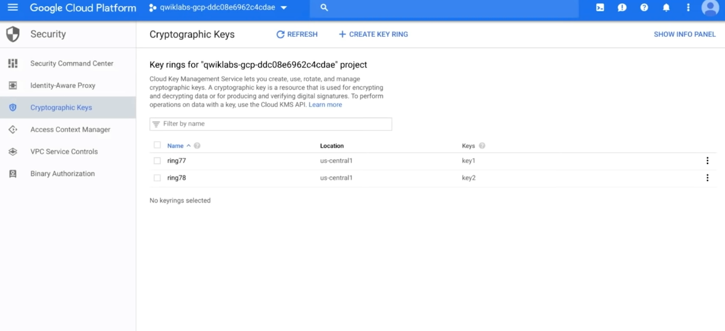Click the key2 cell

click(x=469, y=178)
